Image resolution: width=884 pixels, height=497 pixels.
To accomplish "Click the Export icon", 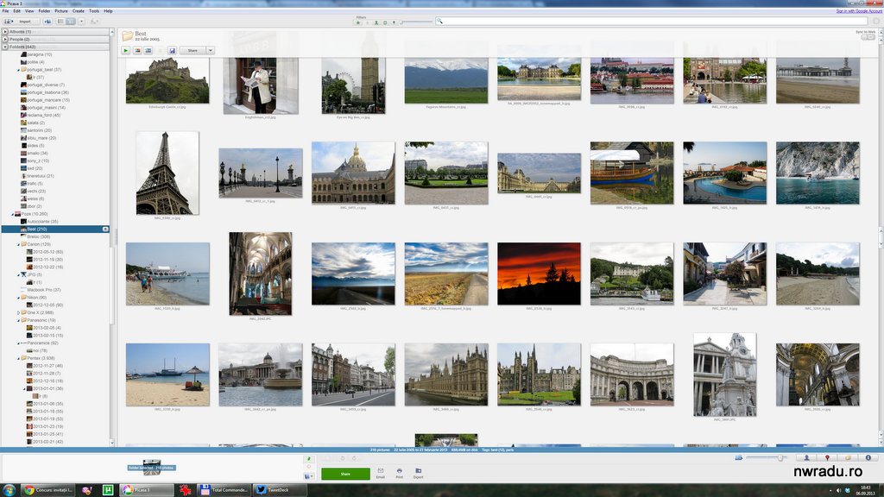I will tap(419, 473).
